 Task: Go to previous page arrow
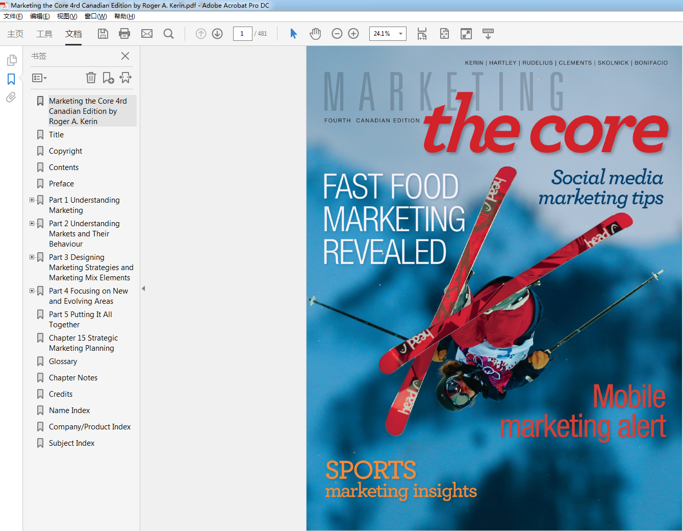coord(201,34)
